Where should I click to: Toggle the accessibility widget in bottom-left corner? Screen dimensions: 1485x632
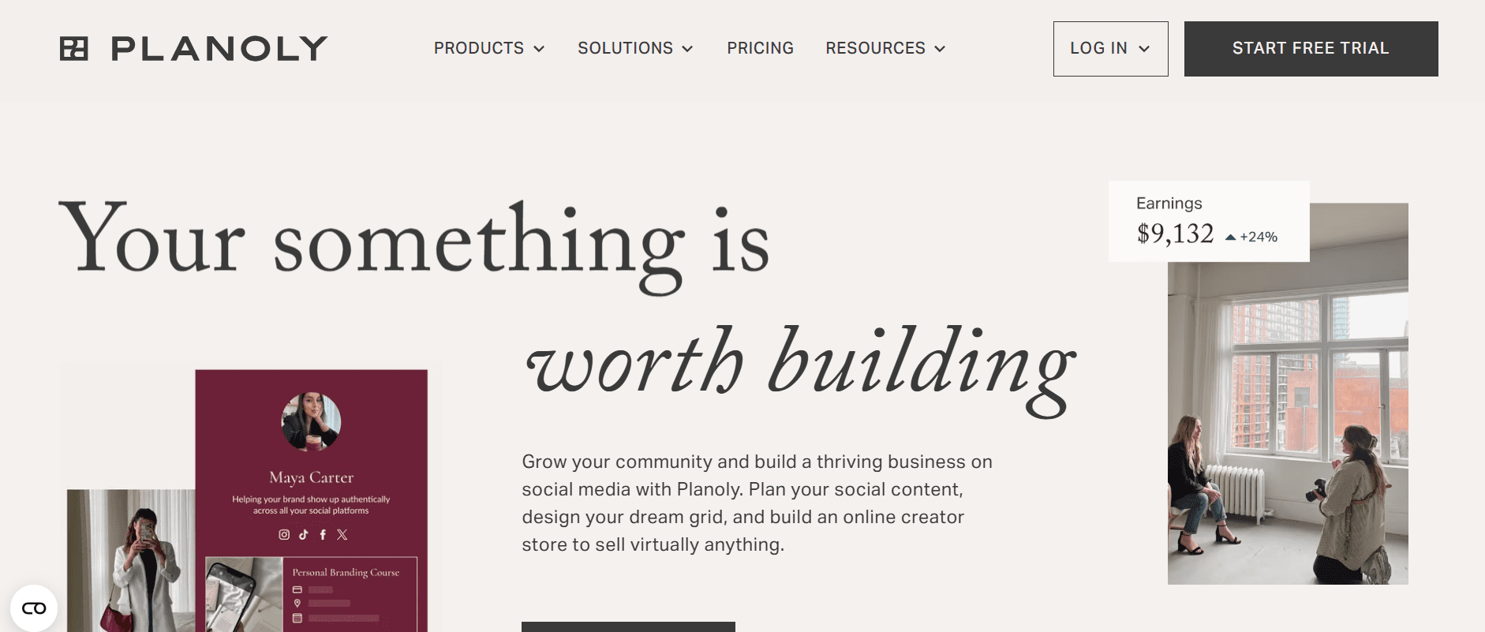coord(34,608)
